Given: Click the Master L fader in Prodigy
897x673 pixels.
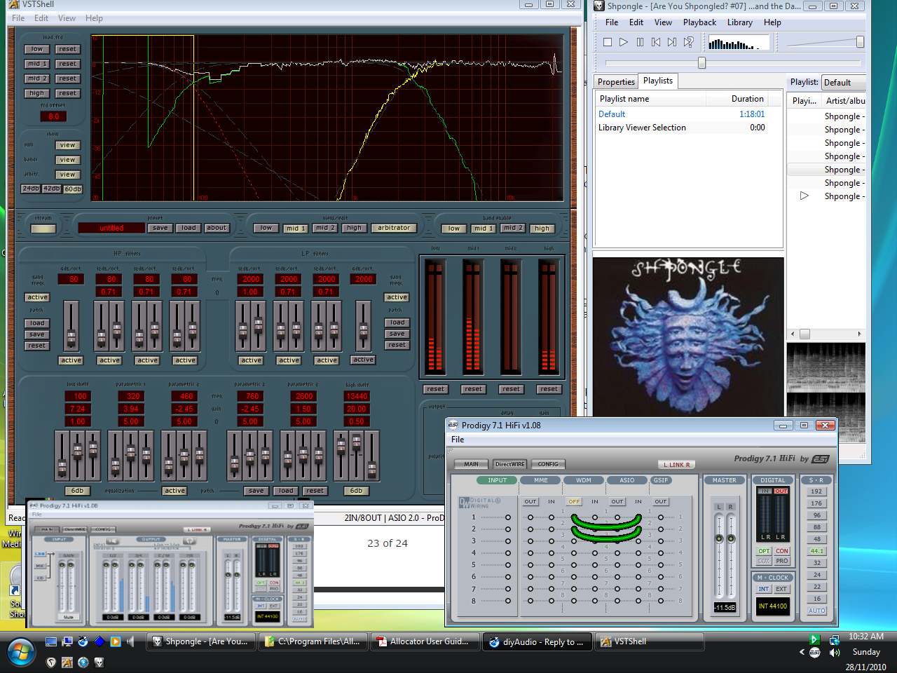Looking at the screenshot, I should coord(718,538).
